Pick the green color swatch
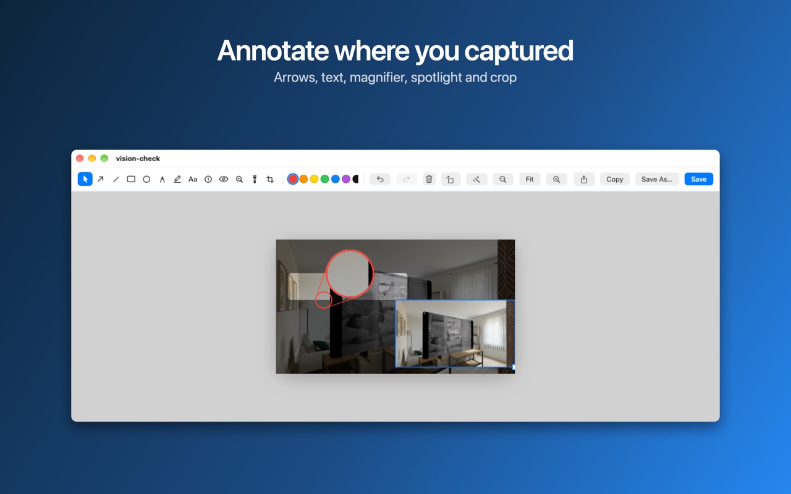The width and height of the screenshot is (791, 494). pos(324,179)
